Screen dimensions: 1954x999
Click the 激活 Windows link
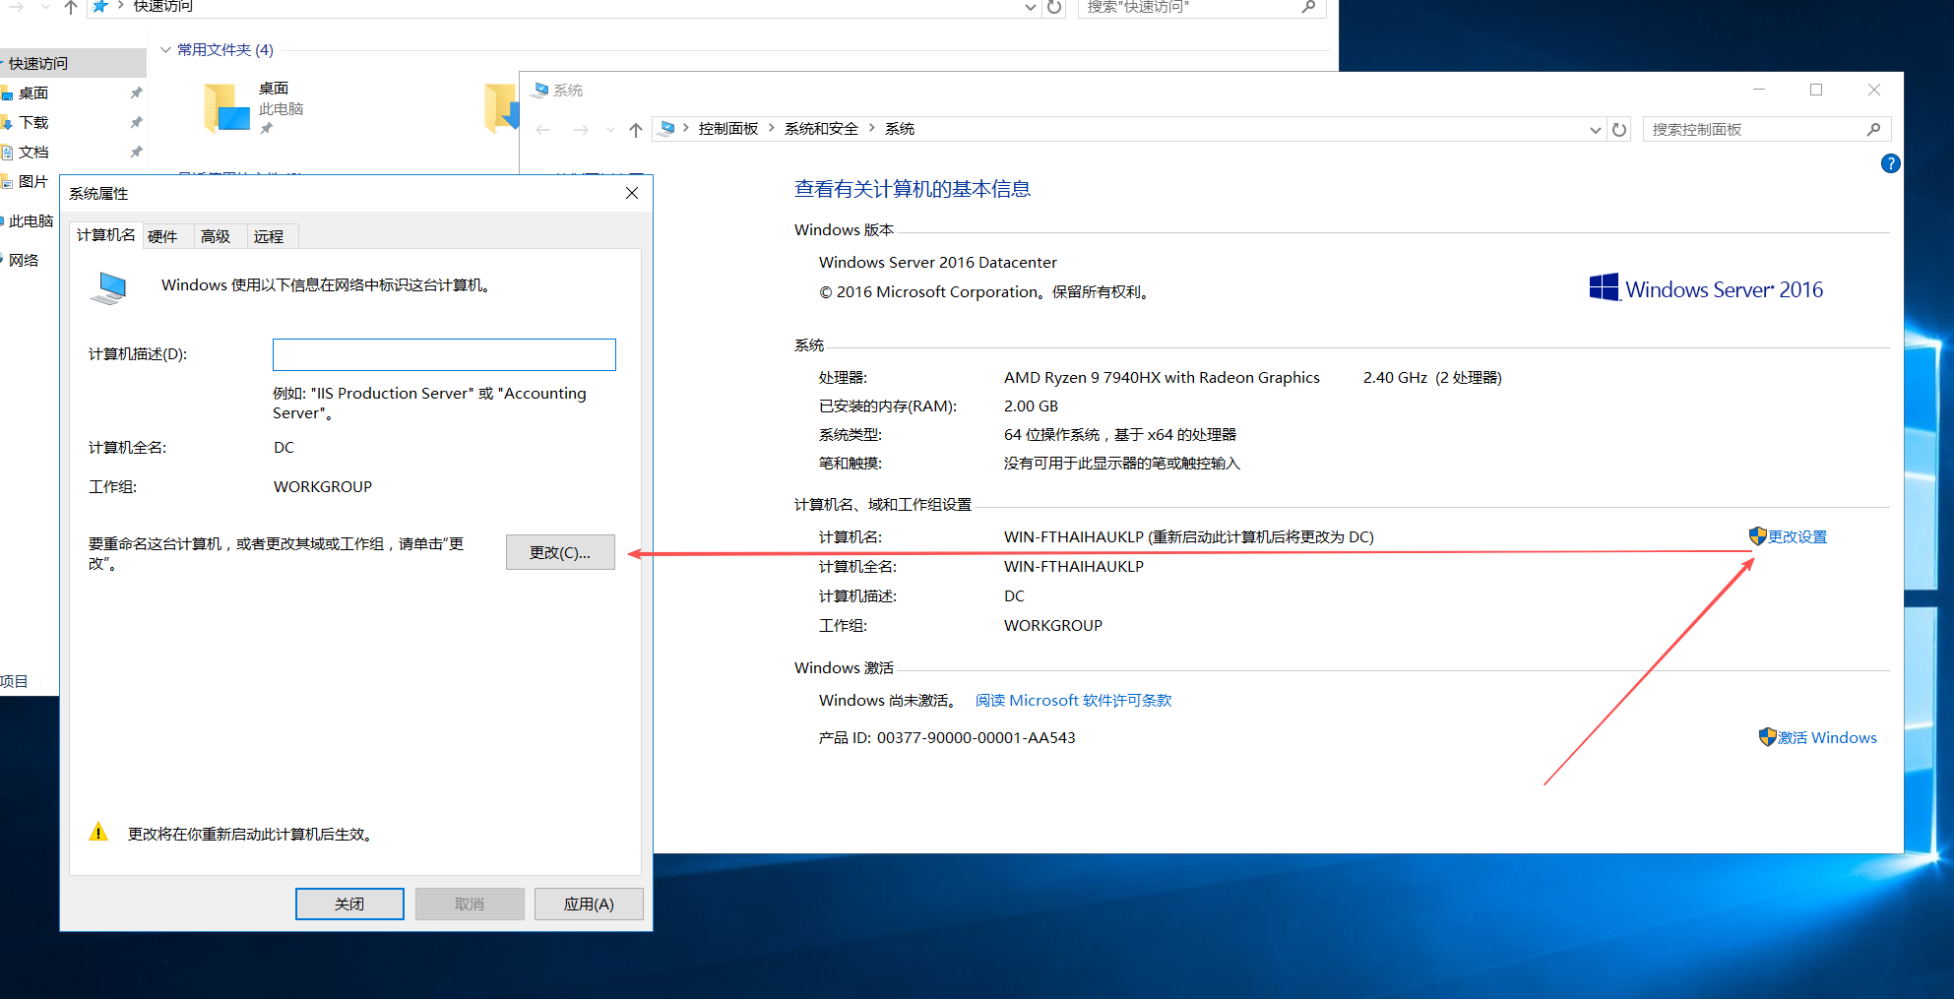click(1827, 737)
